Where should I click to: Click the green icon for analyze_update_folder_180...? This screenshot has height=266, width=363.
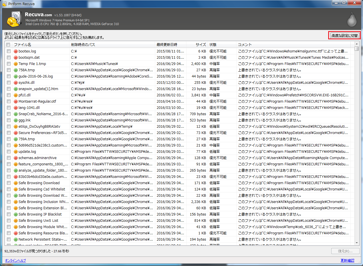pyautogui.click(x=16, y=170)
